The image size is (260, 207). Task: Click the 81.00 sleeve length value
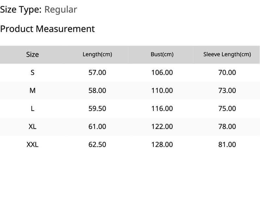point(227,145)
